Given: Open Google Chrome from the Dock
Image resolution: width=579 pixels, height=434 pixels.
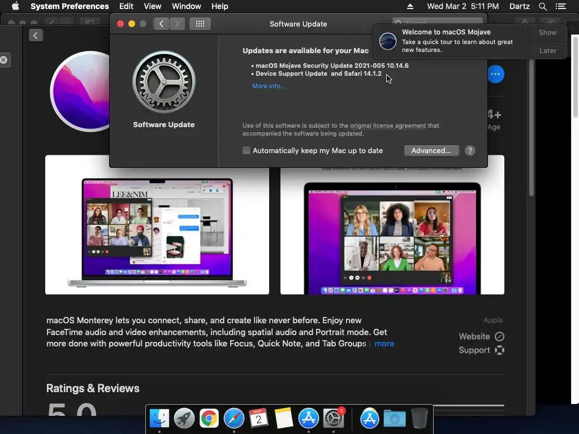Looking at the screenshot, I should pyautogui.click(x=209, y=419).
